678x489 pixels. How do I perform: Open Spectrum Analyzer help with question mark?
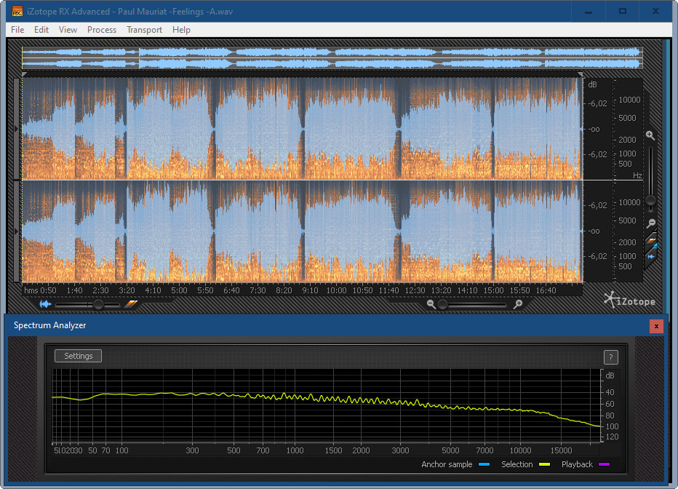pyautogui.click(x=610, y=357)
